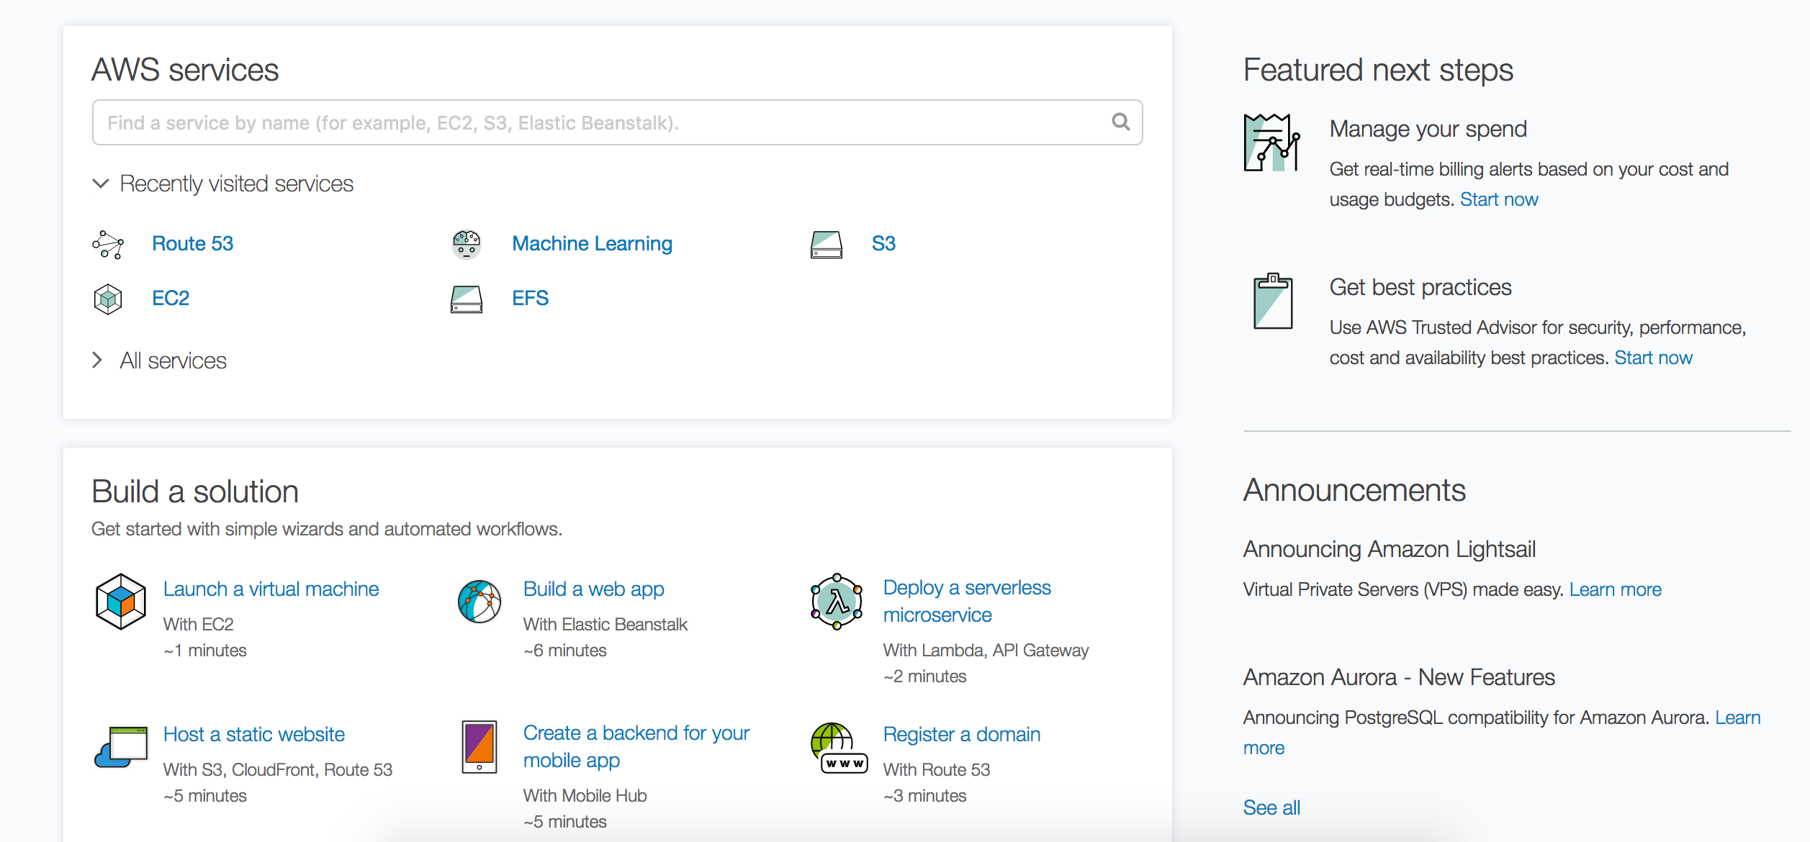The image size is (1810, 842).
Task: Click the Build a web app globe icon
Action: 479,602
